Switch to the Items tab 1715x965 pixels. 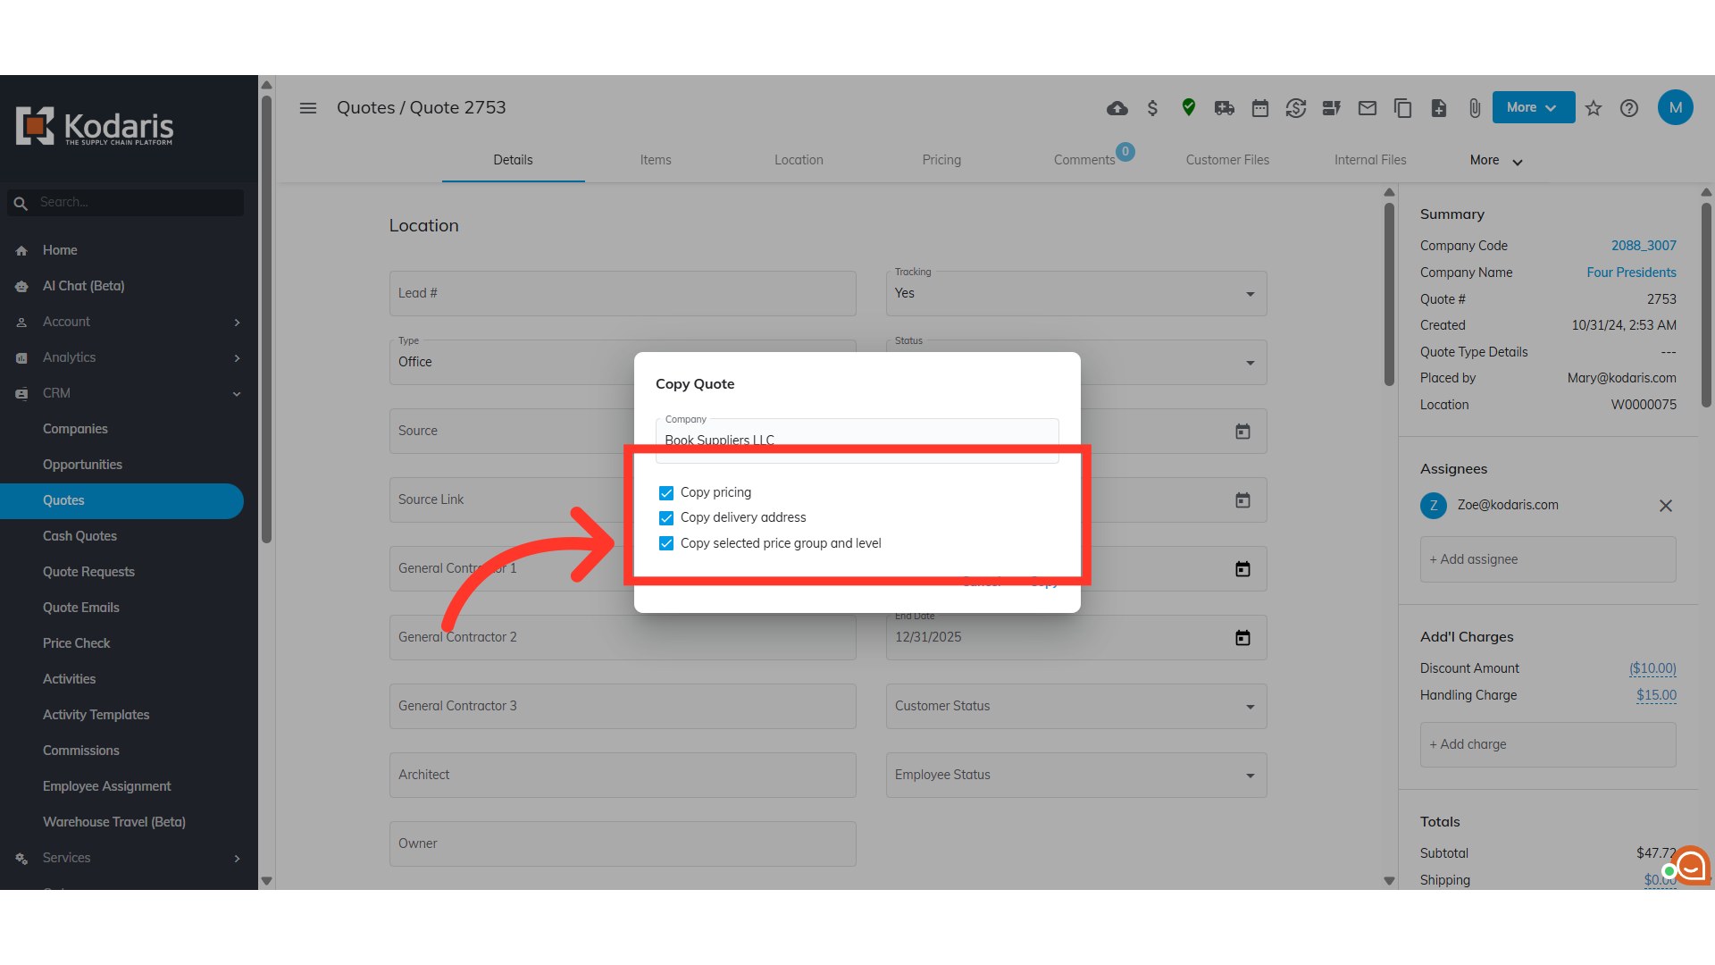[x=655, y=160]
